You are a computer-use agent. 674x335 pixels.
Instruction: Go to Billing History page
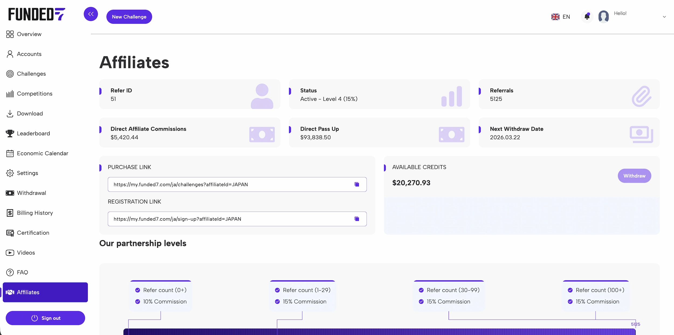point(35,213)
